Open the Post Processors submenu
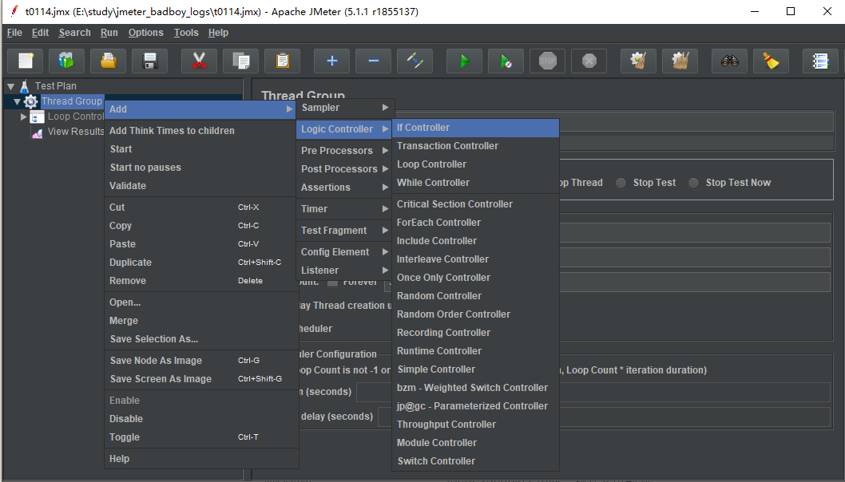Screen dimensions: 845x482 (x=345, y=169)
